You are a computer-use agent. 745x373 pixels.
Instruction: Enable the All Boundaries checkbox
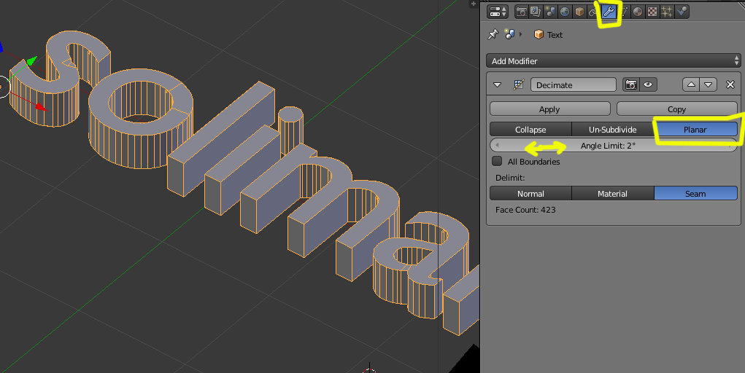497,161
